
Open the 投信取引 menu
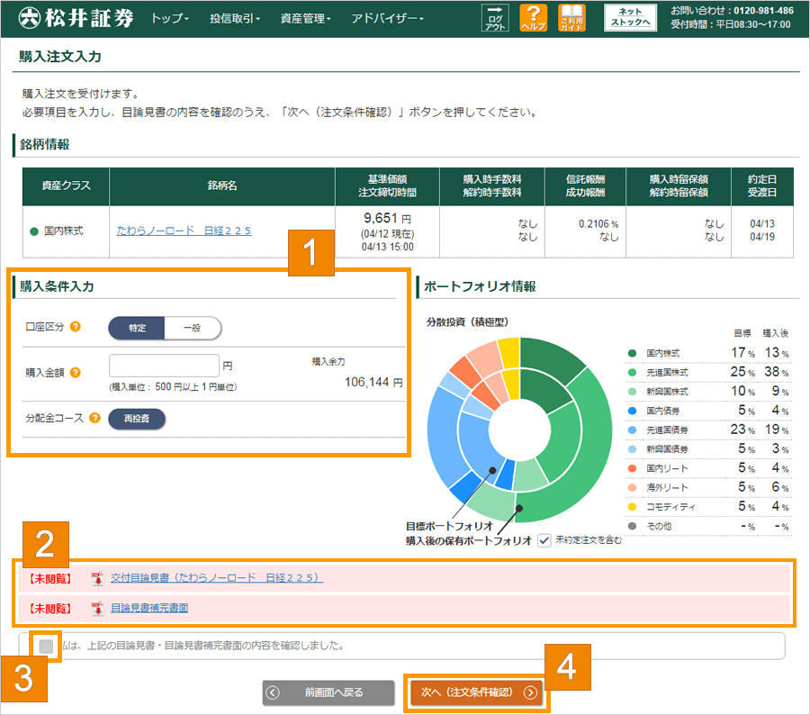click(x=235, y=19)
